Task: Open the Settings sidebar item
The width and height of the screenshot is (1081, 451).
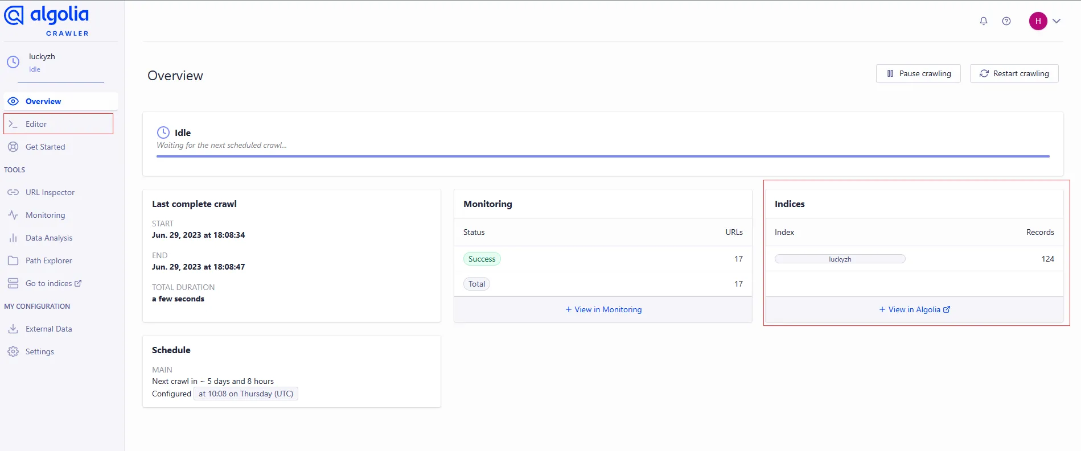Action: coord(61,351)
